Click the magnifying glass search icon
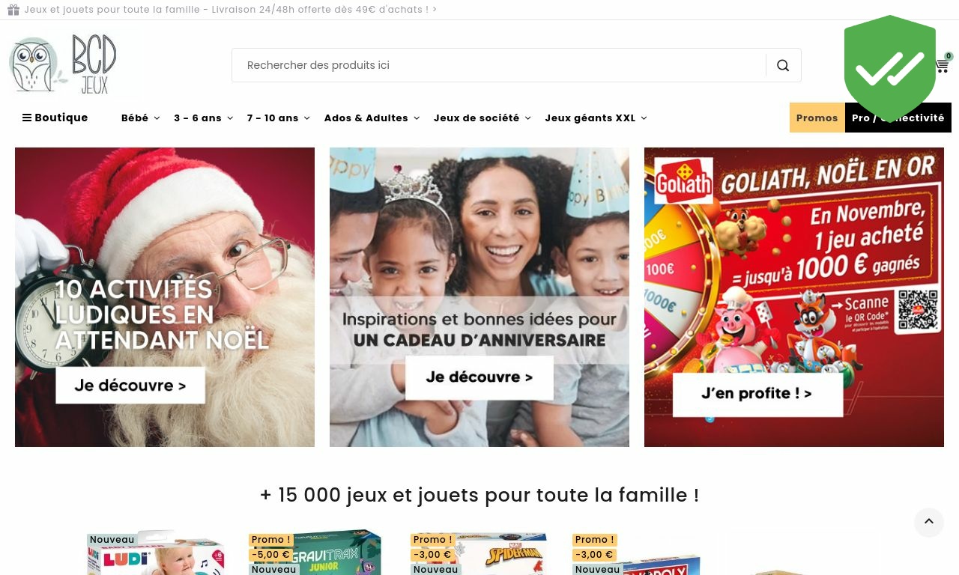This screenshot has width=959, height=575. pos(783,65)
